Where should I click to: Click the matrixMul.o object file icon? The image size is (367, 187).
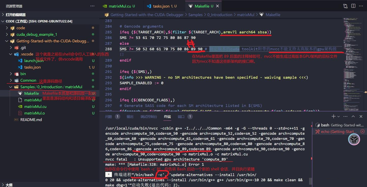coord(20,113)
